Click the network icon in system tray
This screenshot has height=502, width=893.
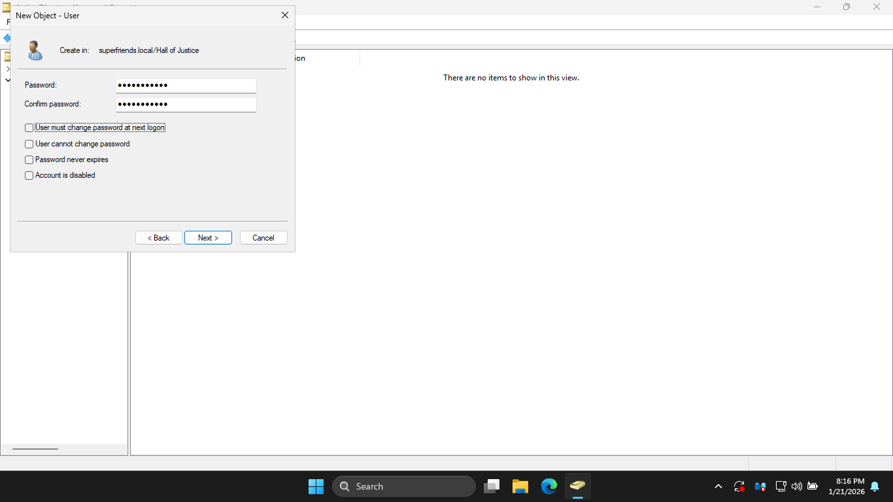coord(780,486)
